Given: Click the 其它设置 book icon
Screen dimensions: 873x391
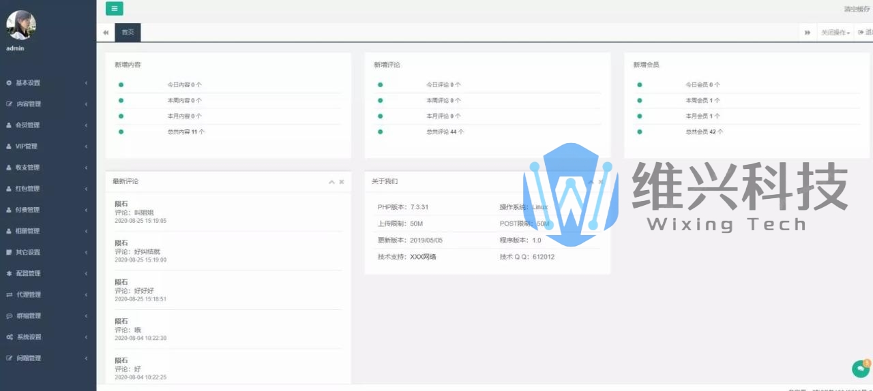Looking at the screenshot, I should (9, 252).
